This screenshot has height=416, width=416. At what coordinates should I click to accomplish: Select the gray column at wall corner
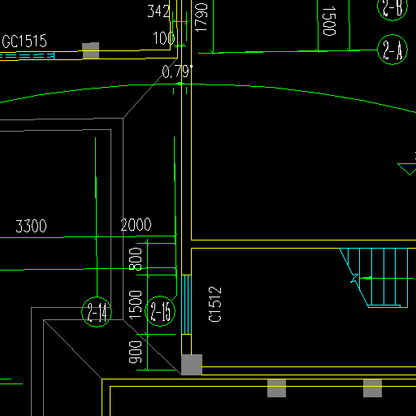tap(192, 365)
